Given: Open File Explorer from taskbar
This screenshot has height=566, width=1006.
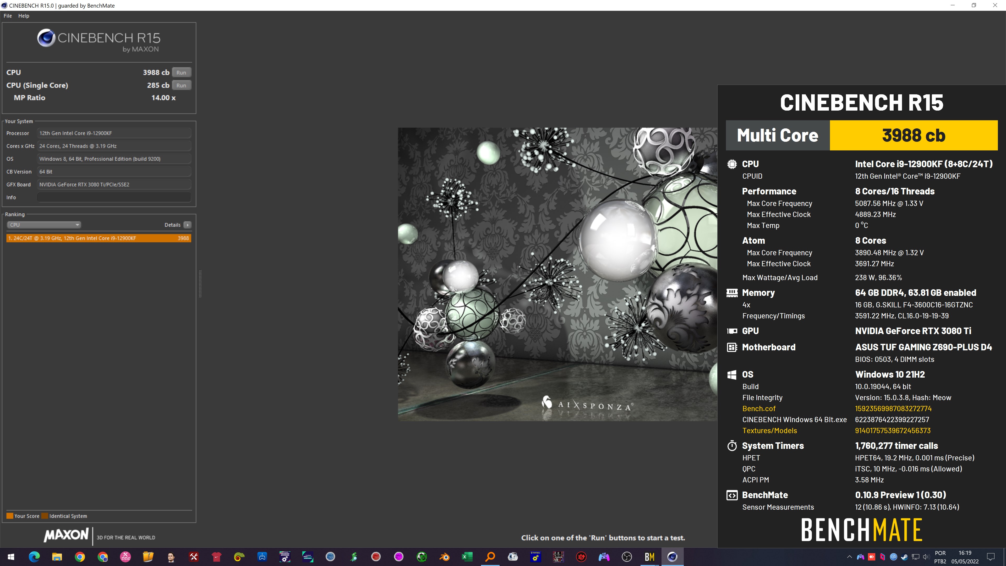Looking at the screenshot, I should click(x=57, y=557).
